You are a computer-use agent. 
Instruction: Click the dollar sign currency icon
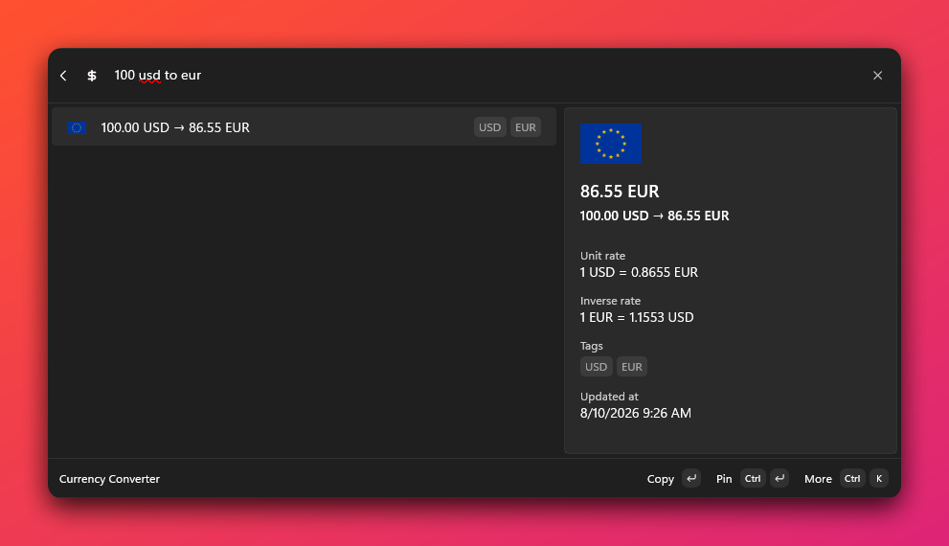coord(92,76)
